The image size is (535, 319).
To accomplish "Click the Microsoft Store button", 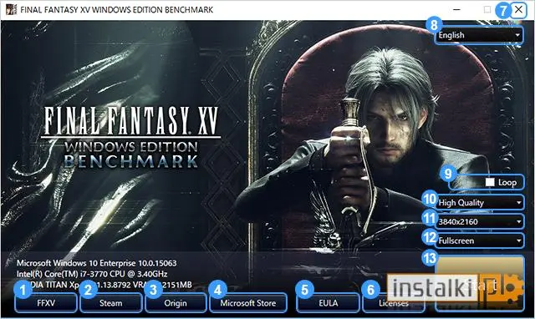I will click(x=248, y=302).
